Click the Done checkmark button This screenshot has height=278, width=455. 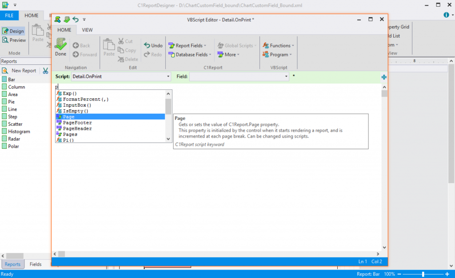coord(60,47)
